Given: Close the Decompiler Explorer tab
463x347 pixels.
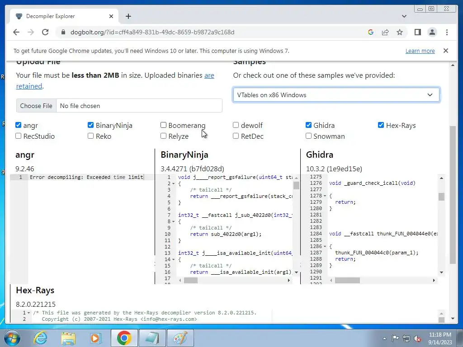Looking at the screenshot, I should coord(111,16).
